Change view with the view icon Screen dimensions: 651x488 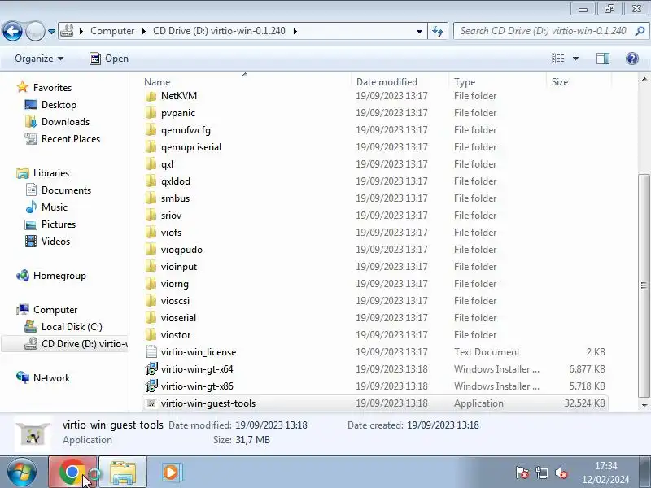click(x=558, y=59)
